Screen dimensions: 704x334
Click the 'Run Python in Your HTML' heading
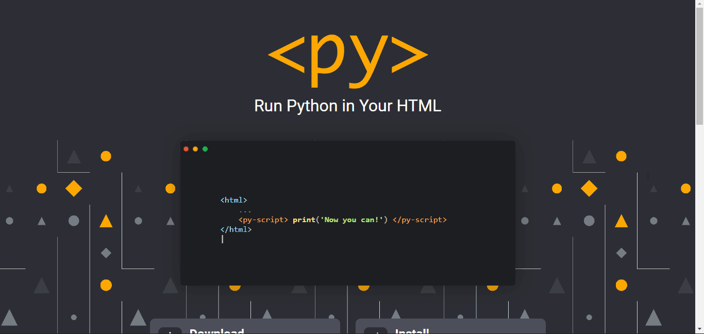[x=348, y=106]
